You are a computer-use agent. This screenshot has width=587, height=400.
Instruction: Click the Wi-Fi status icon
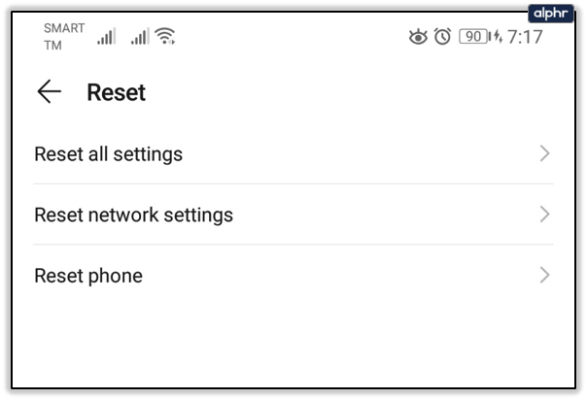(165, 36)
